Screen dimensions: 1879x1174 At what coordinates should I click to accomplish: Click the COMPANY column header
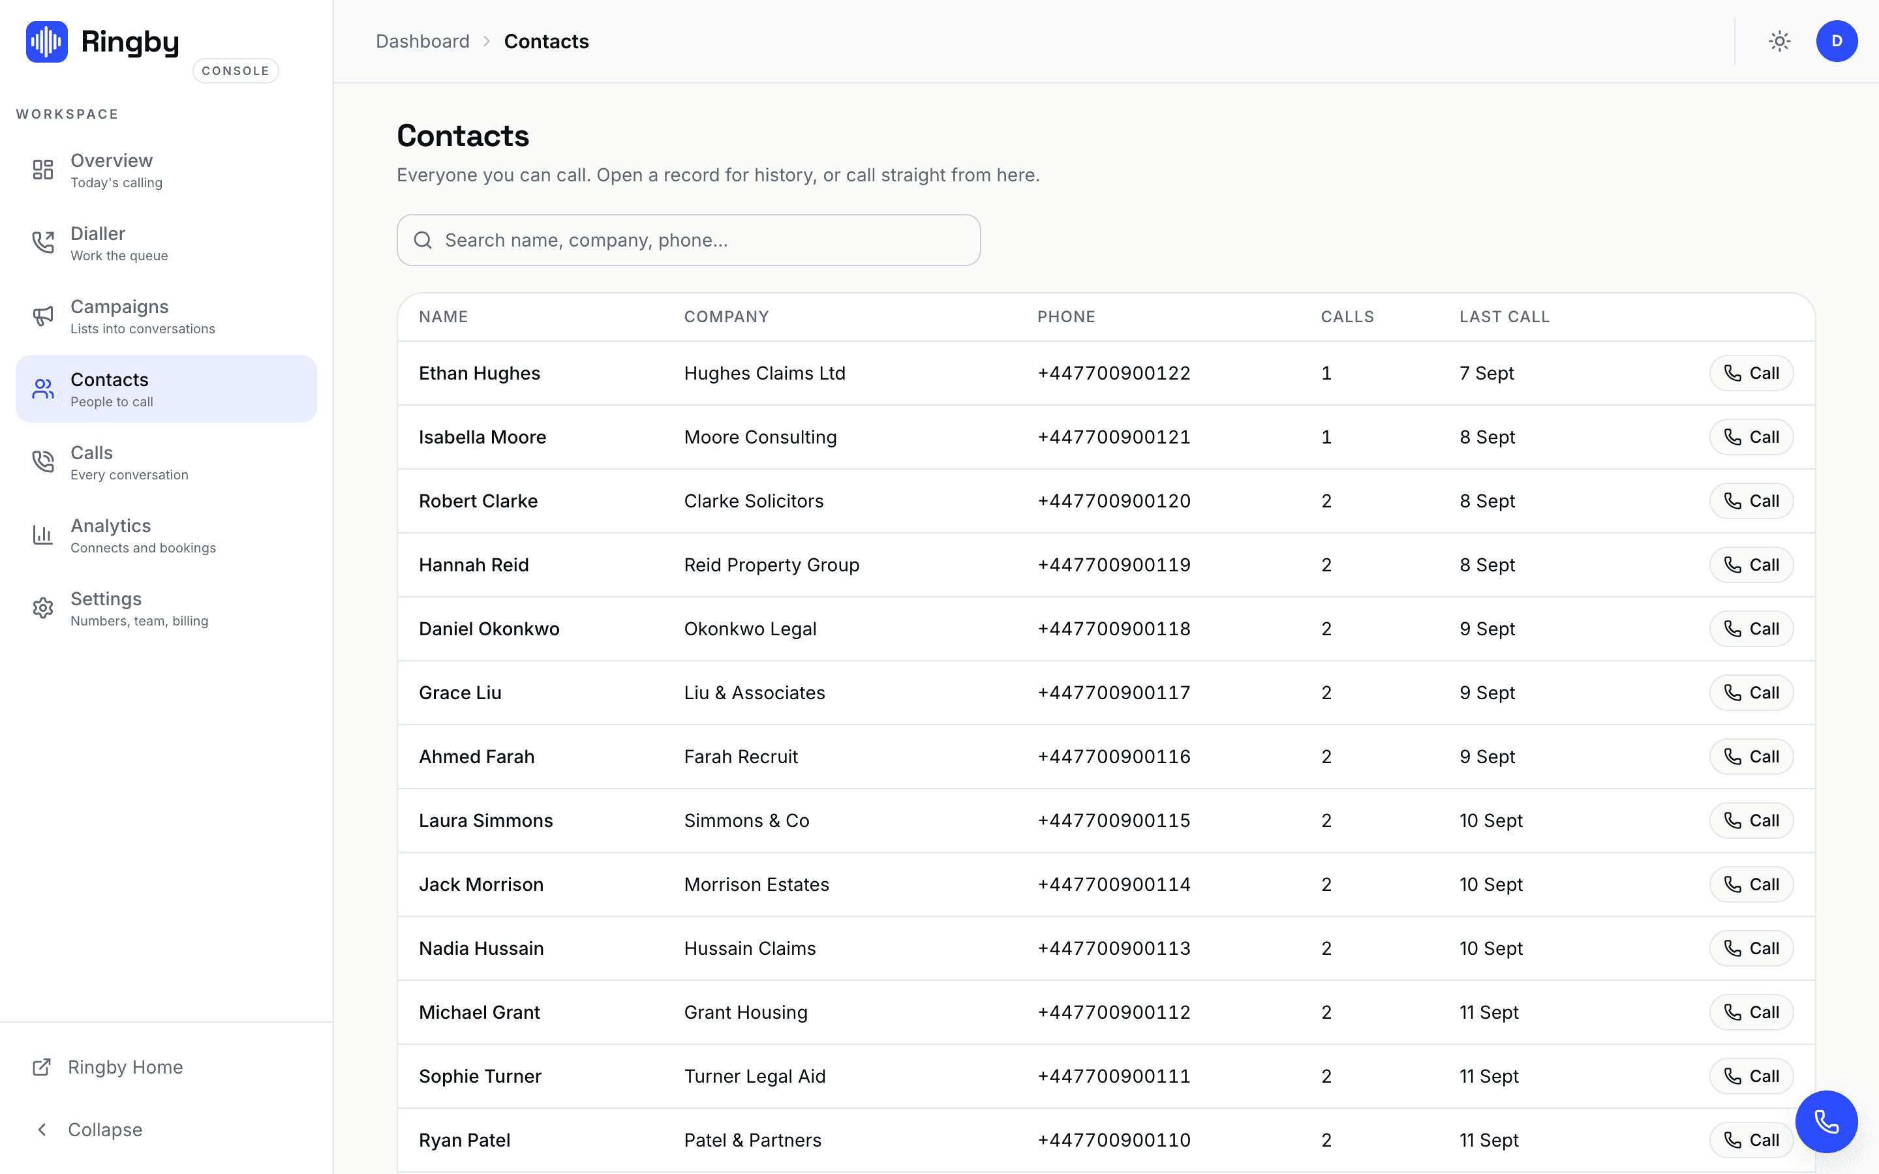[726, 317]
